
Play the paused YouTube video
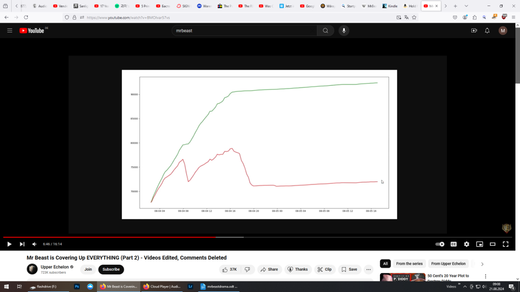coord(9,244)
